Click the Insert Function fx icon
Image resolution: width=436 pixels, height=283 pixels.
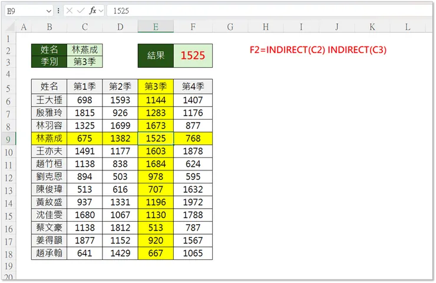point(93,11)
